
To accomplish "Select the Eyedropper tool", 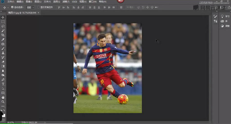I will tap(3, 40).
